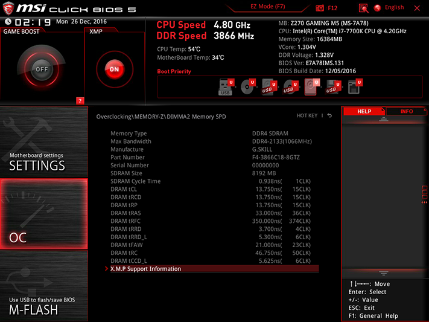Click the breadcrumb Overclocking\MEMORY-Z\DIMMA2 Memory SPD
Screen dimensions: 429x322
coord(161,117)
